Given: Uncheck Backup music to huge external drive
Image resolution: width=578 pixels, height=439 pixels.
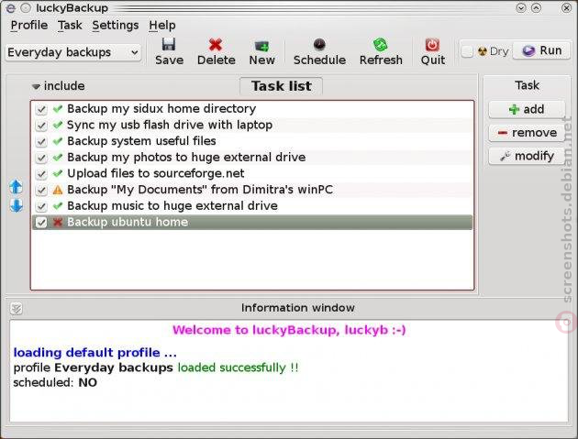Looking at the screenshot, I should coord(41,206).
